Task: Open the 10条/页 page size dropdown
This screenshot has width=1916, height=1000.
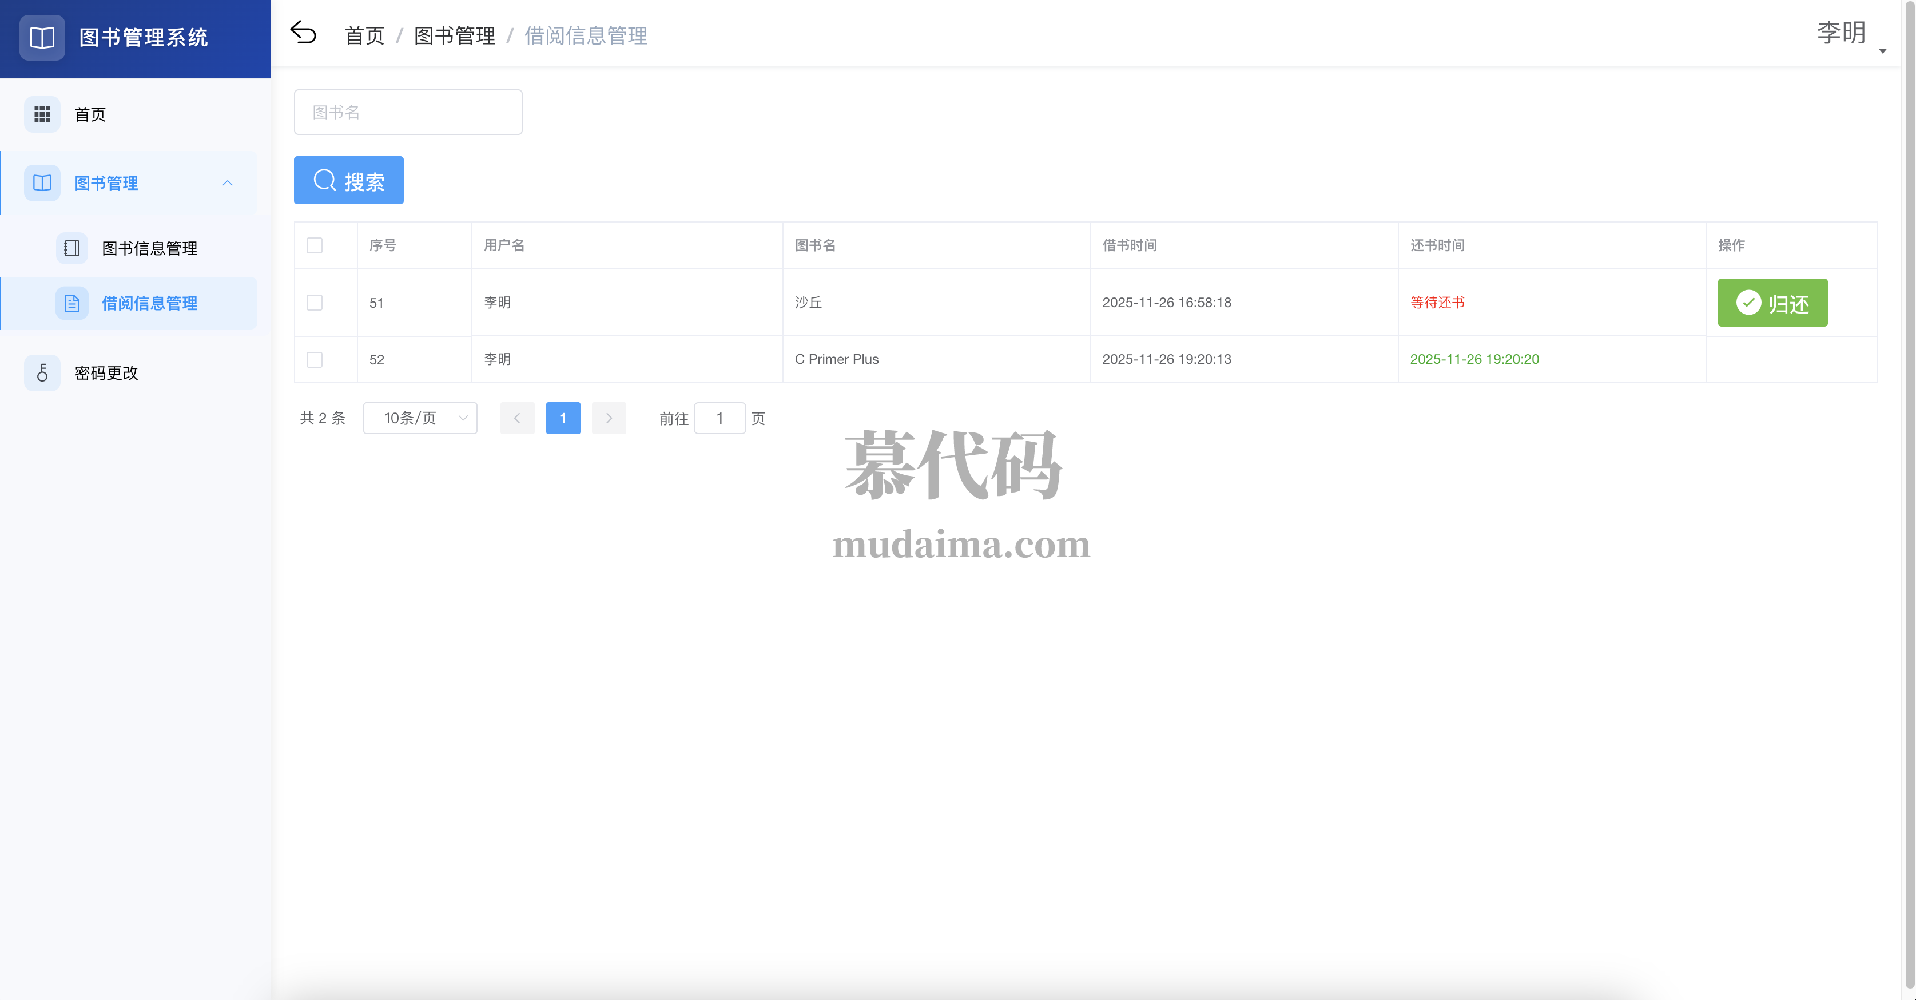Action: (x=419, y=418)
